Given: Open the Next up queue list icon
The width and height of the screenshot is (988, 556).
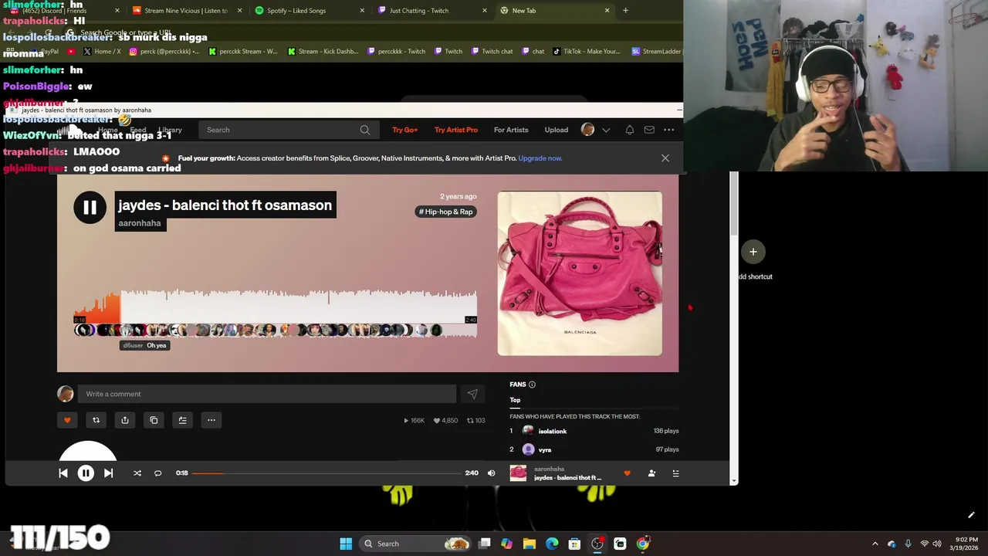Looking at the screenshot, I should tap(675, 473).
